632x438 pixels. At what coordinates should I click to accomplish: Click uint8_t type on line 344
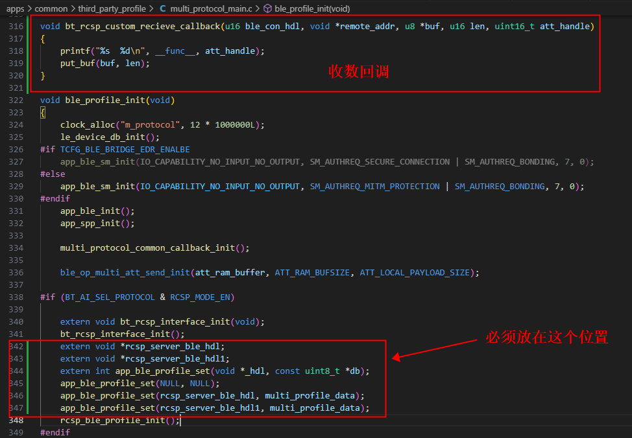(322, 371)
